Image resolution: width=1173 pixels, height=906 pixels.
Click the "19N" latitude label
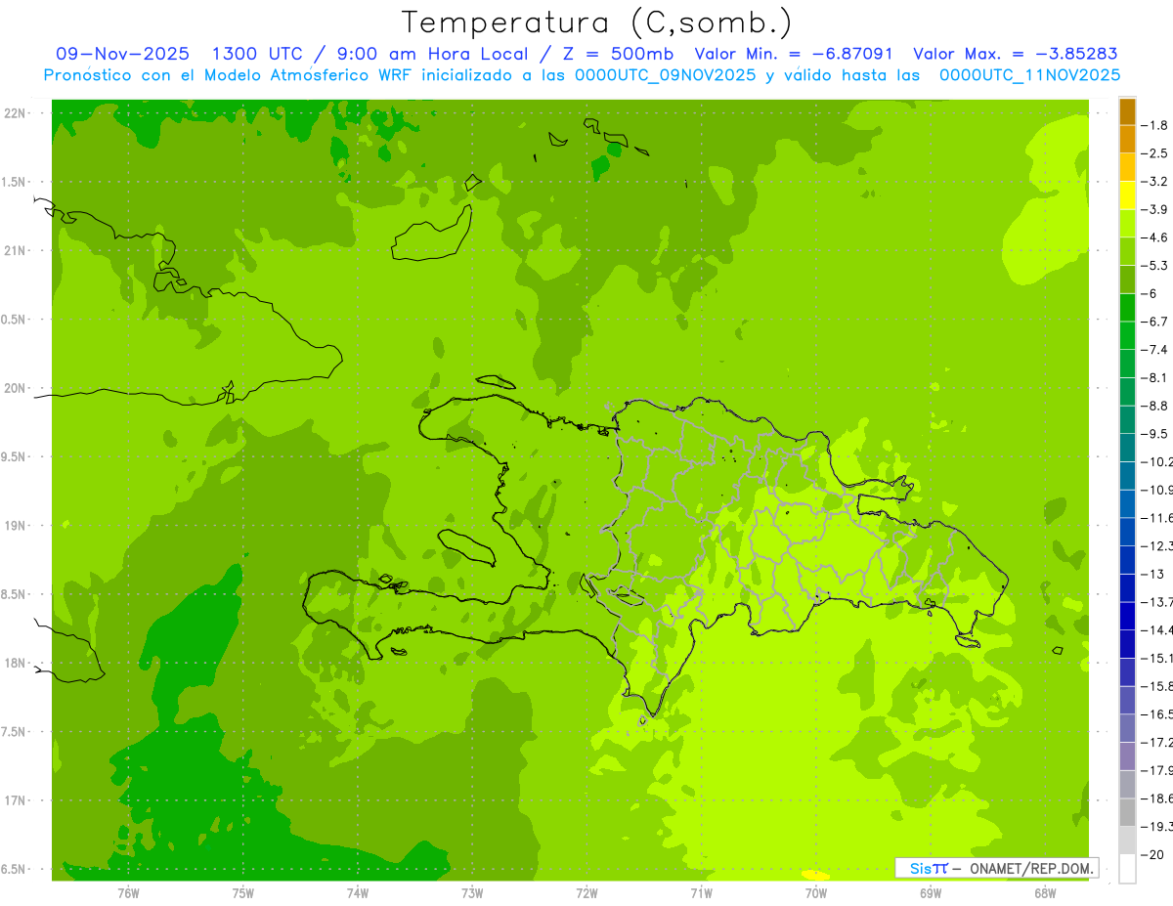tap(15, 526)
